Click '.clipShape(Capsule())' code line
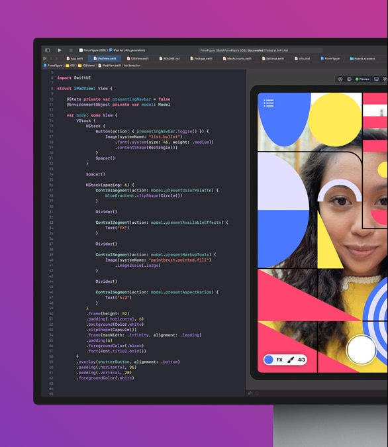The width and height of the screenshot is (388, 447). (x=111, y=330)
